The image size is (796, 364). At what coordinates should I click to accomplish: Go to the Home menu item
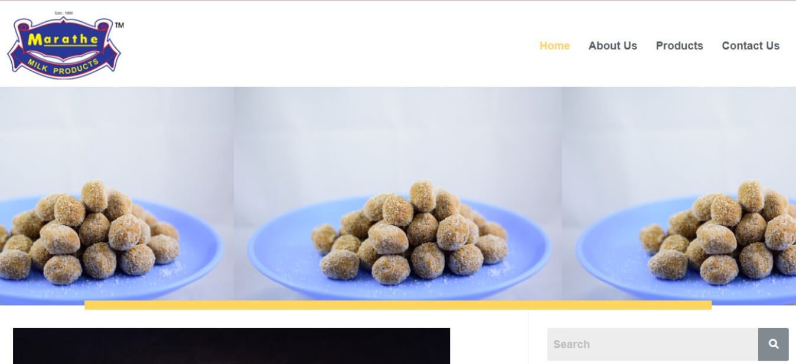coord(554,45)
